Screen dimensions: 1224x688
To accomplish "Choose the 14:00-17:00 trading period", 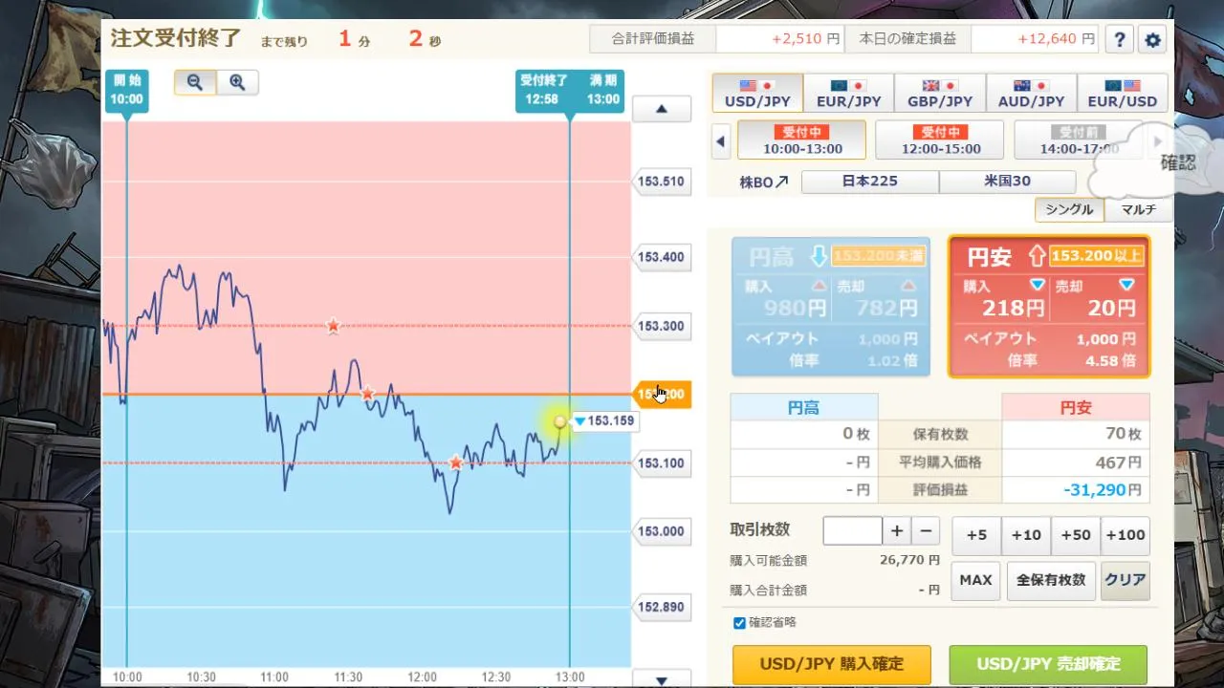I will click(x=1078, y=140).
